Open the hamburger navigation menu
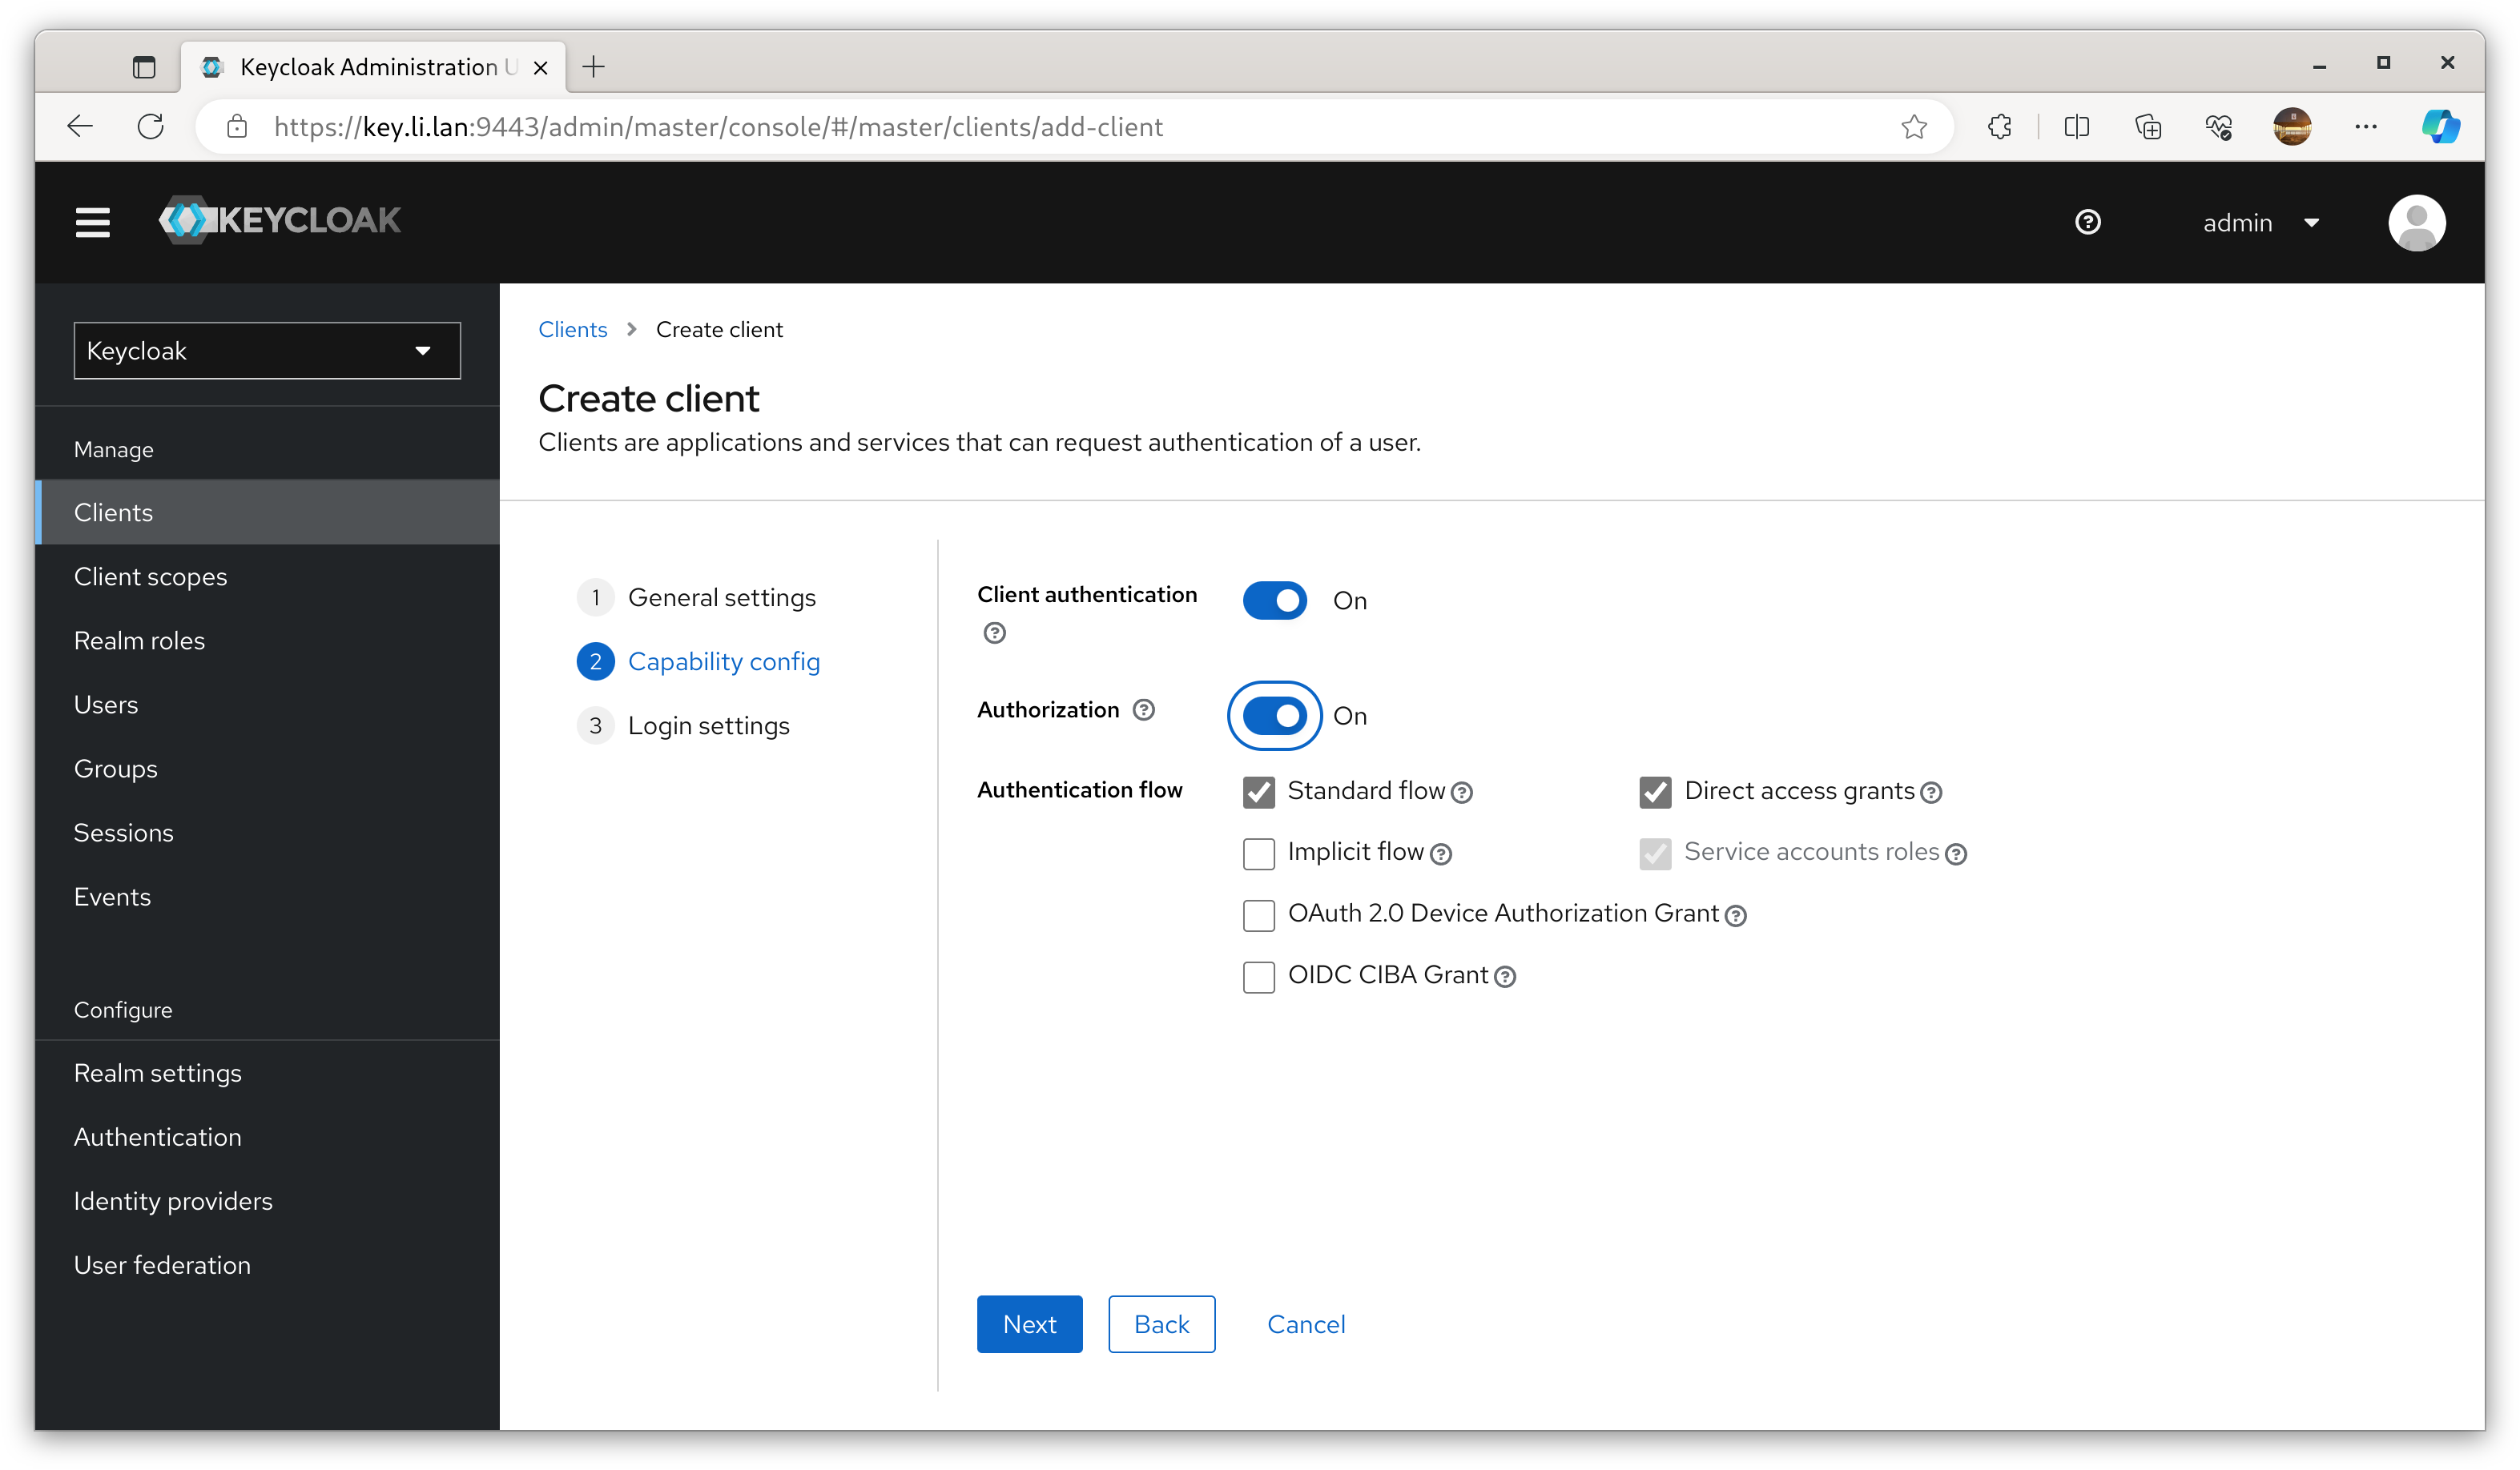This screenshot has width=2520, height=1470. pyautogui.click(x=93, y=222)
